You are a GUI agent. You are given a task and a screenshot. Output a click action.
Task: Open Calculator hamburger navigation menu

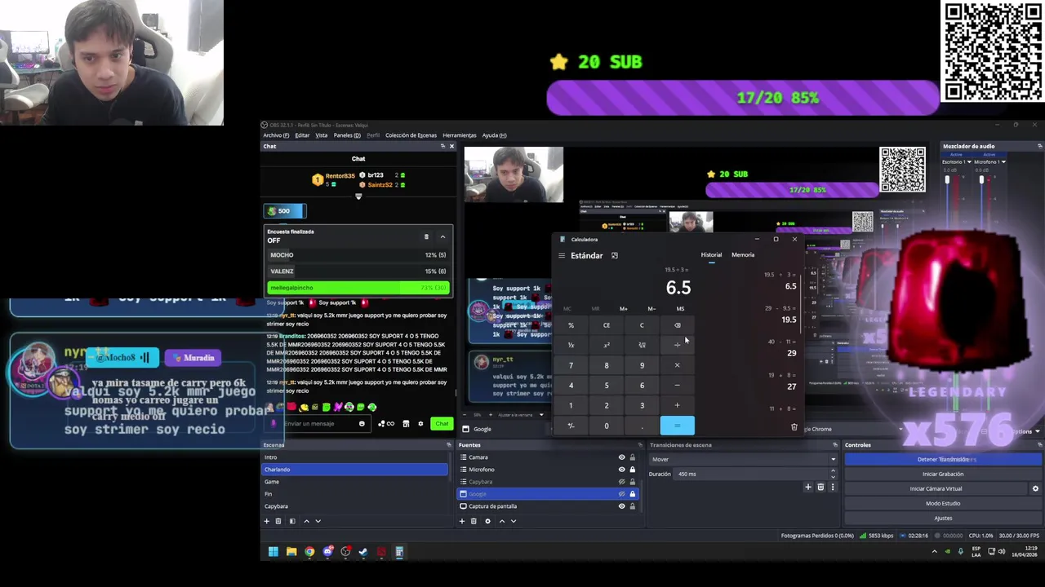tap(562, 255)
